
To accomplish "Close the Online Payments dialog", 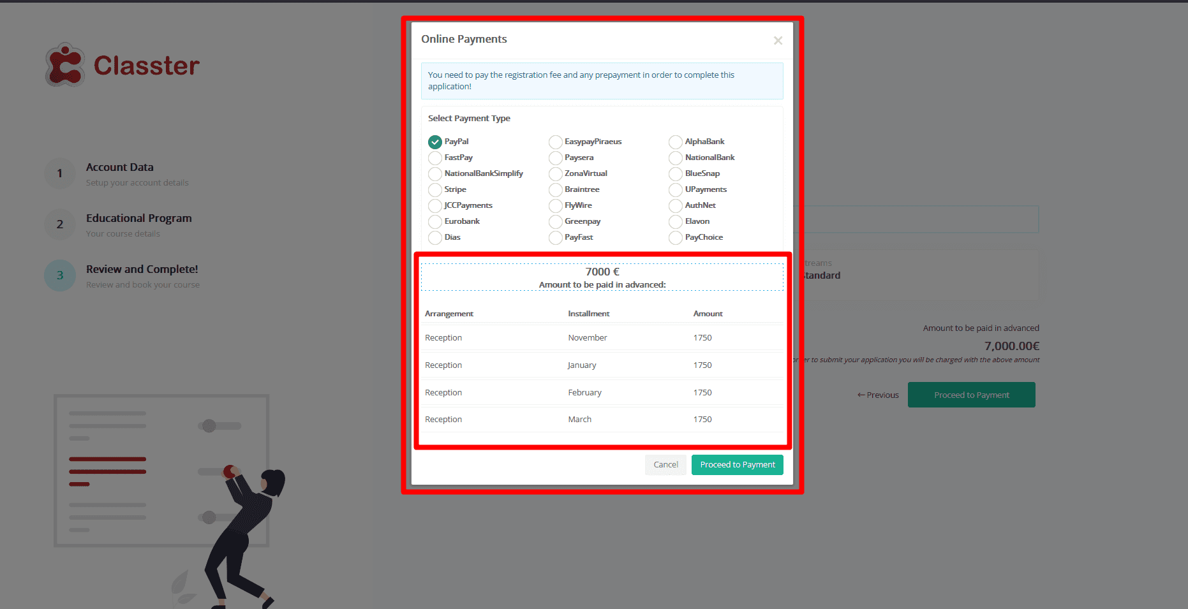I will [x=778, y=40].
